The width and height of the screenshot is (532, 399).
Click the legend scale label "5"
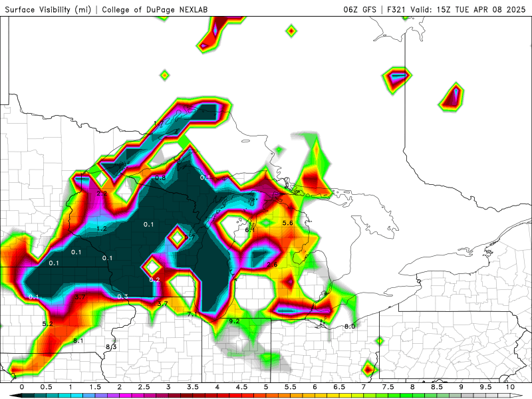(266, 387)
